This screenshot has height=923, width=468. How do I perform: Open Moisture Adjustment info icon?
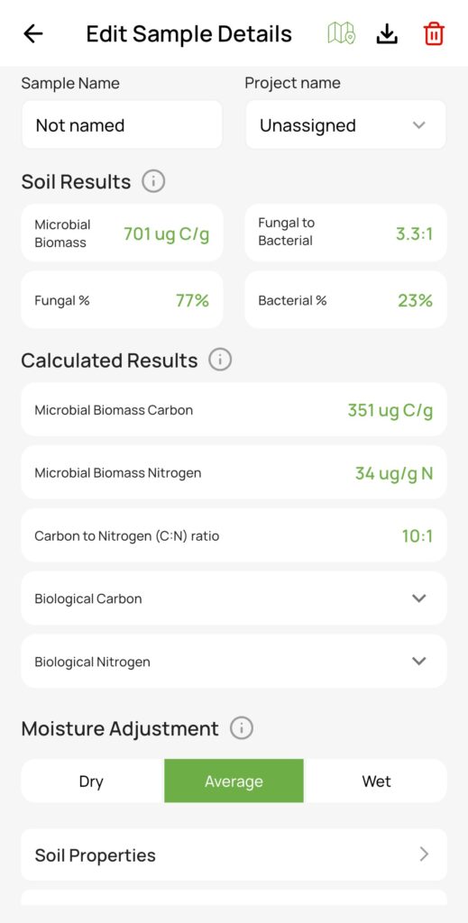click(242, 728)
